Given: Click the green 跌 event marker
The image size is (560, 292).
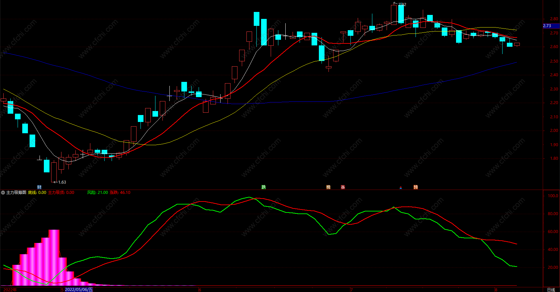Looking at the screenshot, I should tap(263, 187).
